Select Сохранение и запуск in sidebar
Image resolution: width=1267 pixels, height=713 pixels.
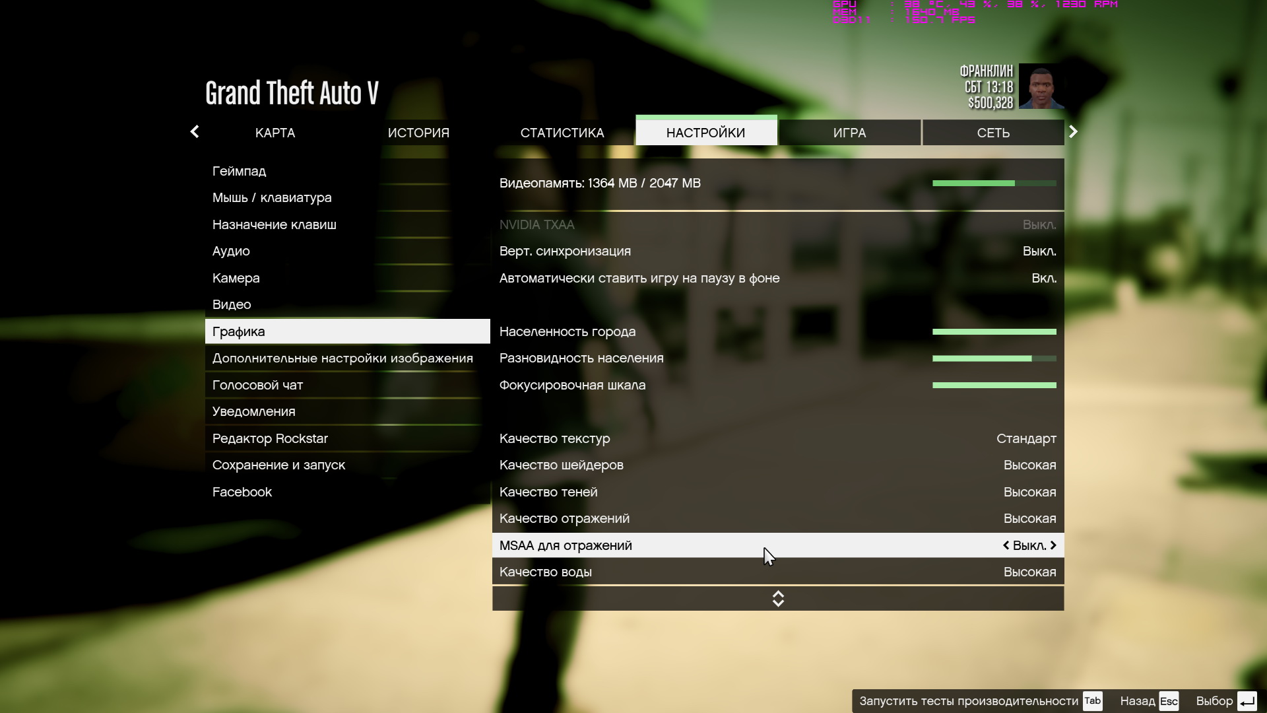tap(278, 465)
